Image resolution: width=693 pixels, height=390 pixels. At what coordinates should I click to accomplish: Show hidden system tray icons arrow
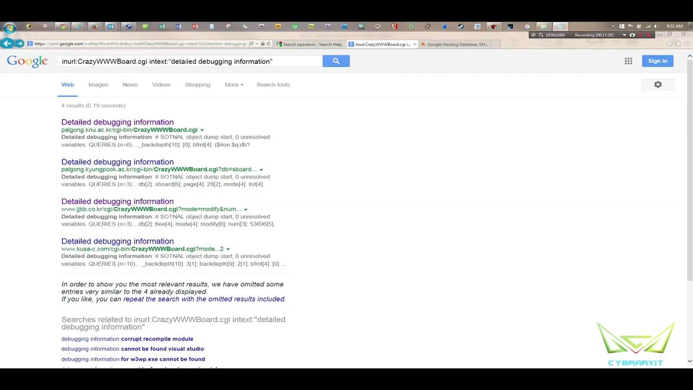pyautogui.click(x=613, y=26)
